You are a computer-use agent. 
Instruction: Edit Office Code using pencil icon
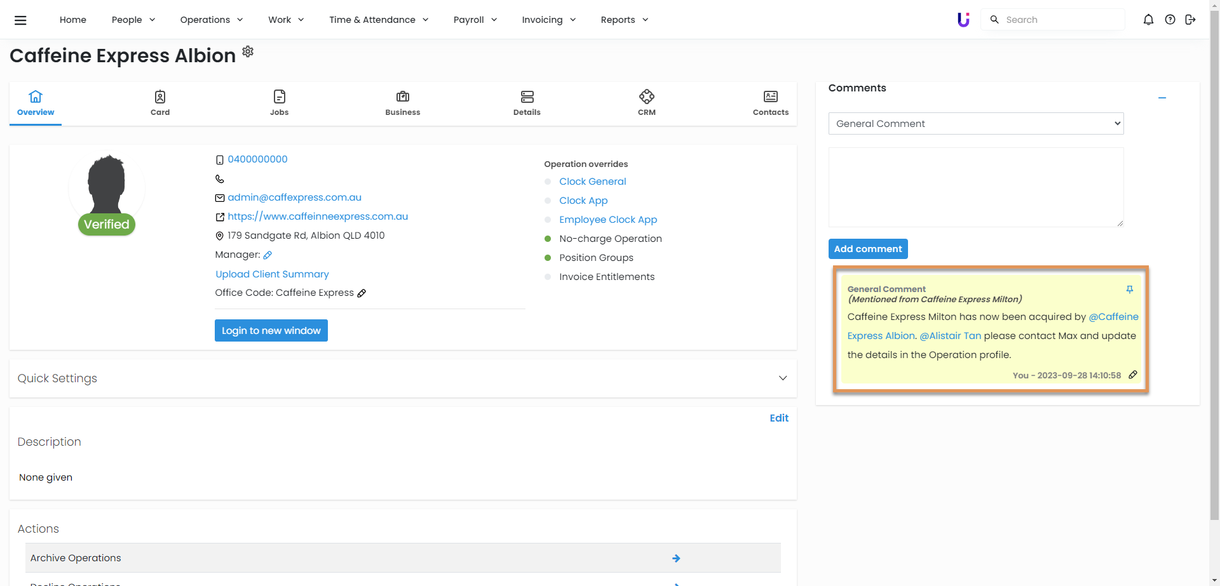pyautogui.click(x=362, y=293)
